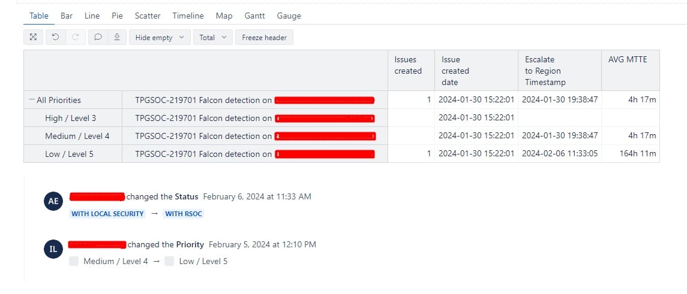Click the undo arrow icon
Screen dimensions: 687x294
56,37
